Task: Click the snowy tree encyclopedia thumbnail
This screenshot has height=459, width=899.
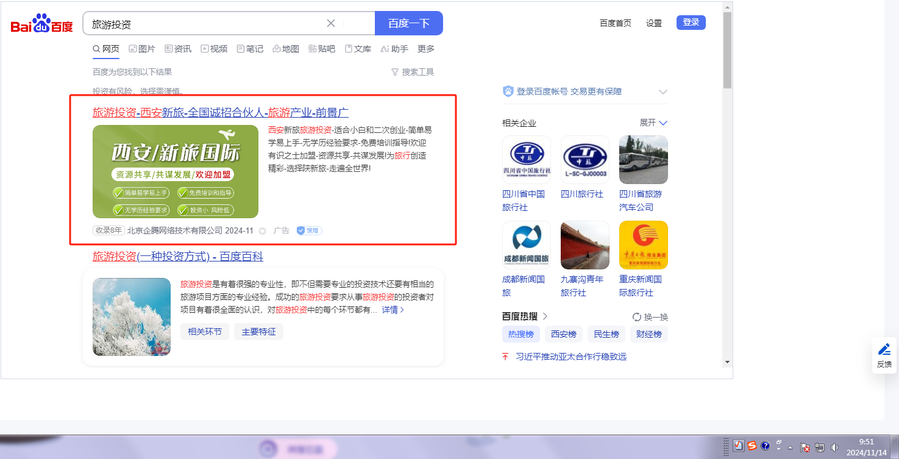Action: pos(132,317)
